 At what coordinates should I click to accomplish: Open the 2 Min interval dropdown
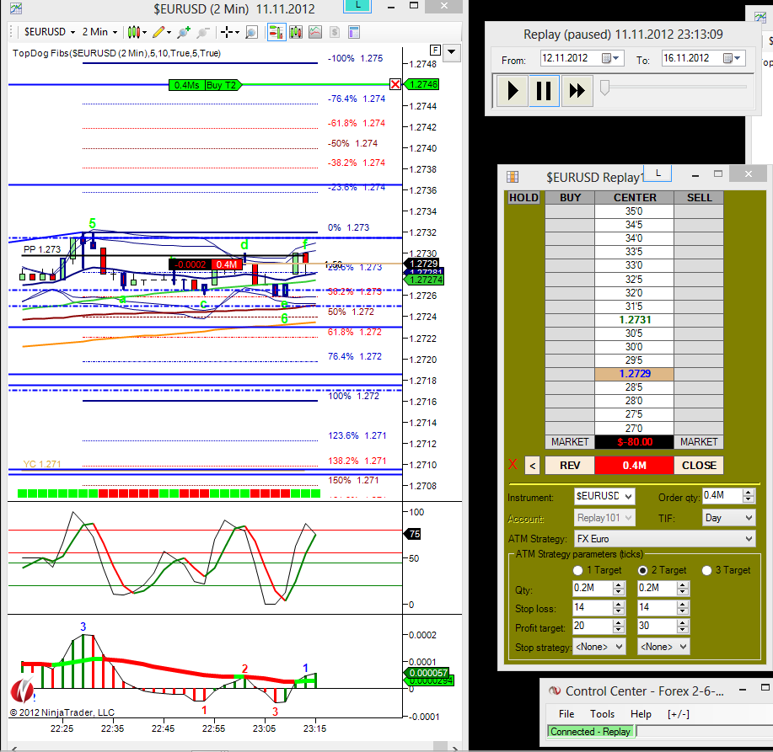(99, 32)
